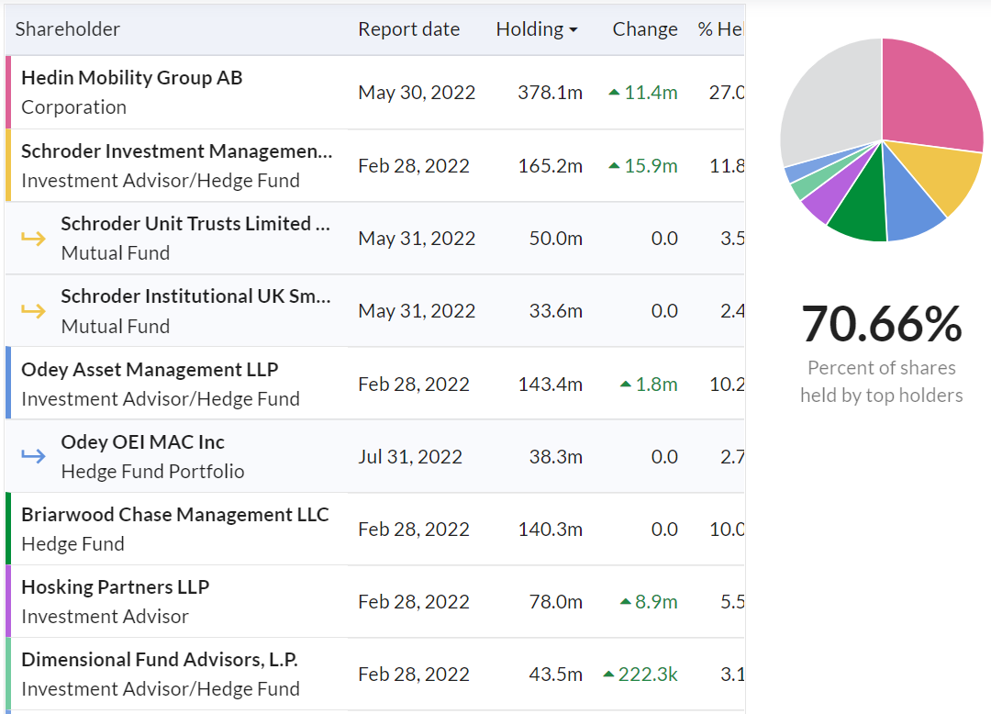Open Schroder Unit Trusts Limited entry
This screenshot has width=991, height=714.
click(x=195, y=224)
